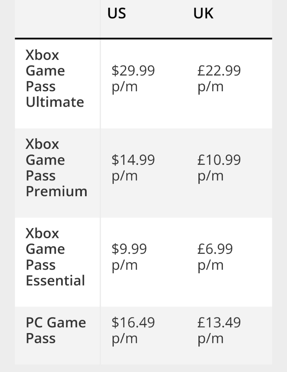Click the US column header
Screen dimensions: 287x372
click(116, 14)
